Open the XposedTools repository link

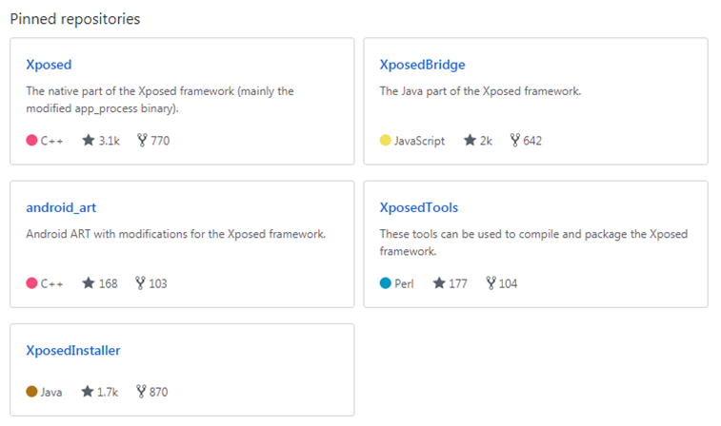419,207
